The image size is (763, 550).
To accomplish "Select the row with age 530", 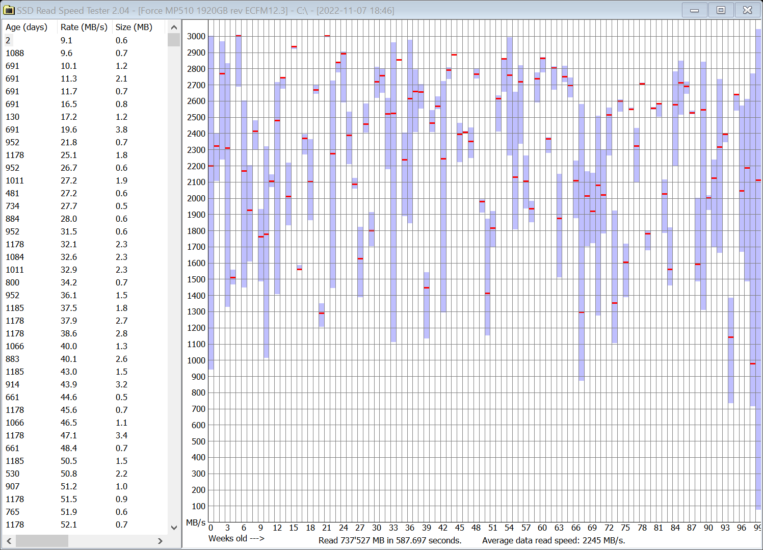I will [x=85, y=474].
